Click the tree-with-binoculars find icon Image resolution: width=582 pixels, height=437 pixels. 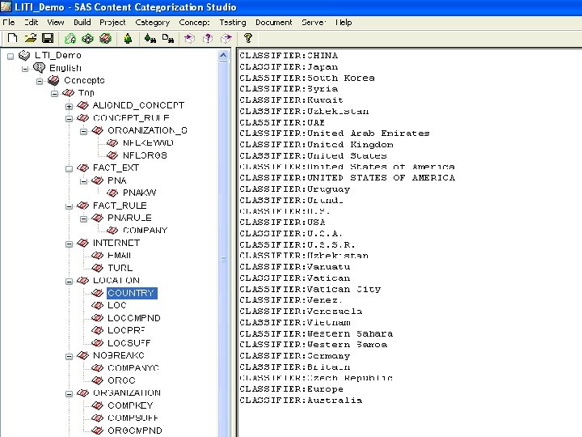pyautogui.click(x=150, y=38)
